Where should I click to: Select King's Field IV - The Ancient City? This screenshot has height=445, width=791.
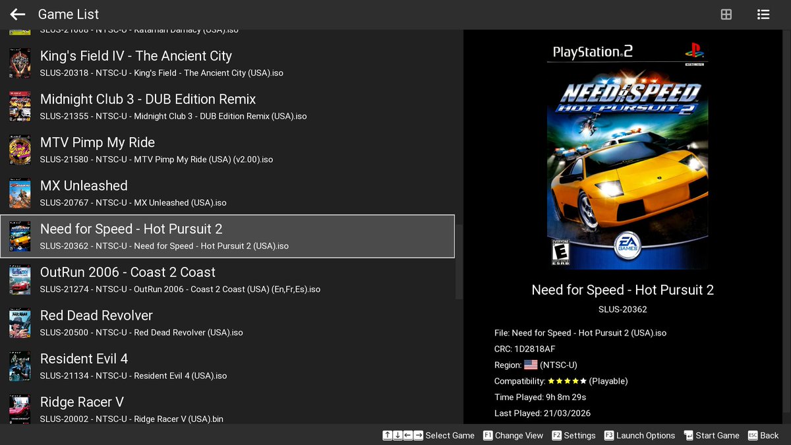(x=136, y=56)
